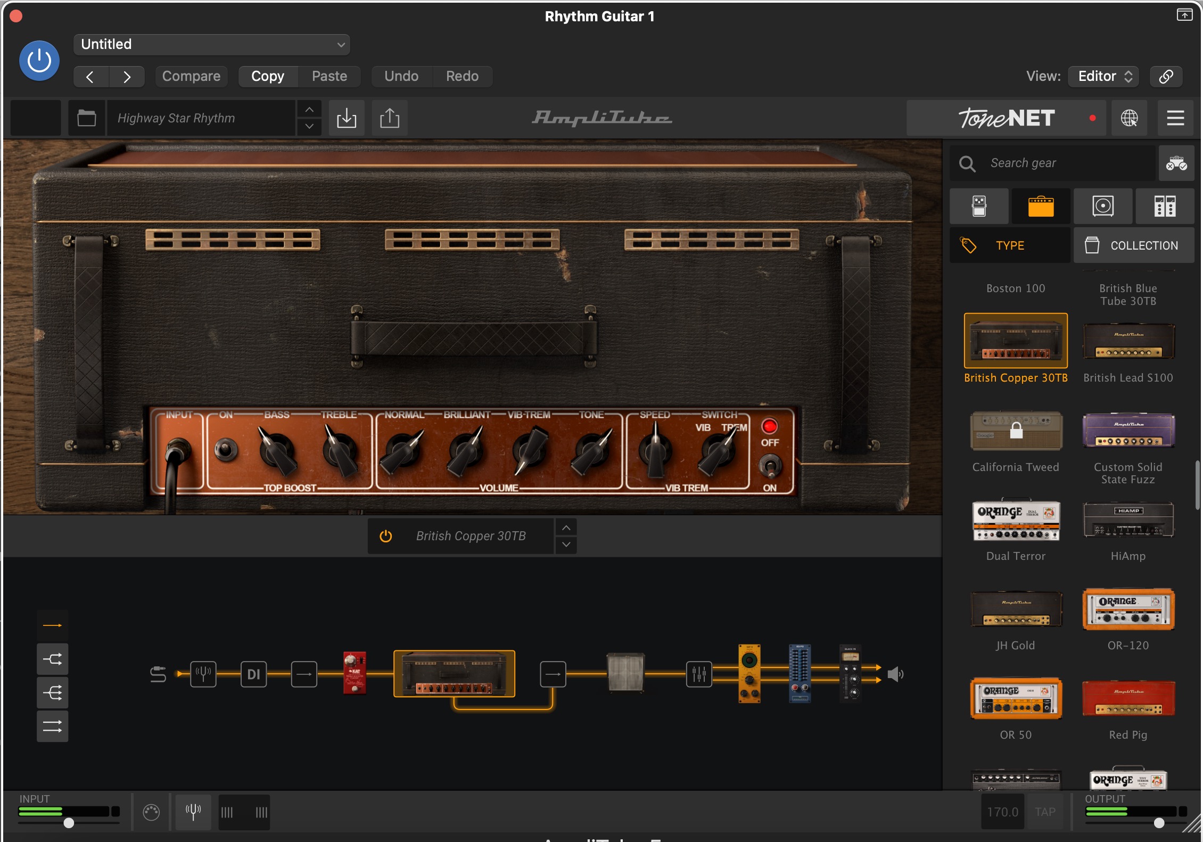Click the link chain icon

point(1166,76)
